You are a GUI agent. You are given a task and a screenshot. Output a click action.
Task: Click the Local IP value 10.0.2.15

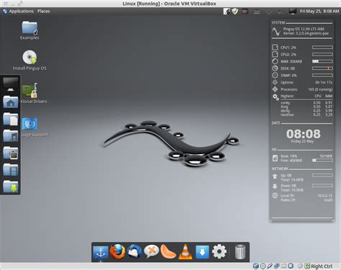[324, 196]
